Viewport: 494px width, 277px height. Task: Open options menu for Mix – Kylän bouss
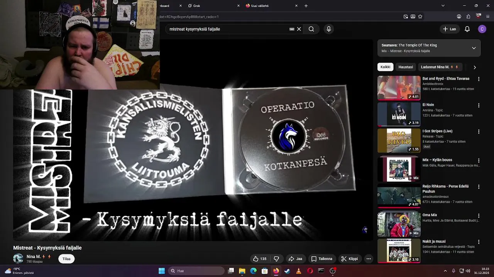pyautogui.click(x=479, y=160)
